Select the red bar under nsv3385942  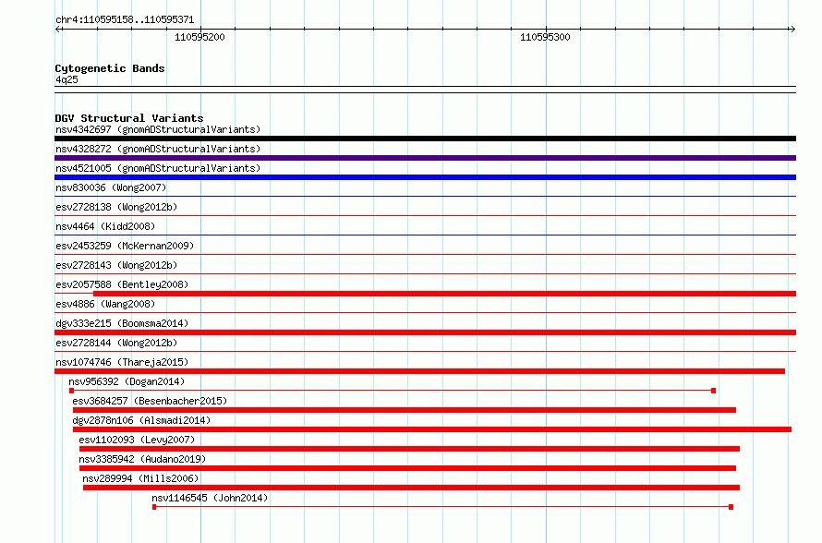pos(407,468)
